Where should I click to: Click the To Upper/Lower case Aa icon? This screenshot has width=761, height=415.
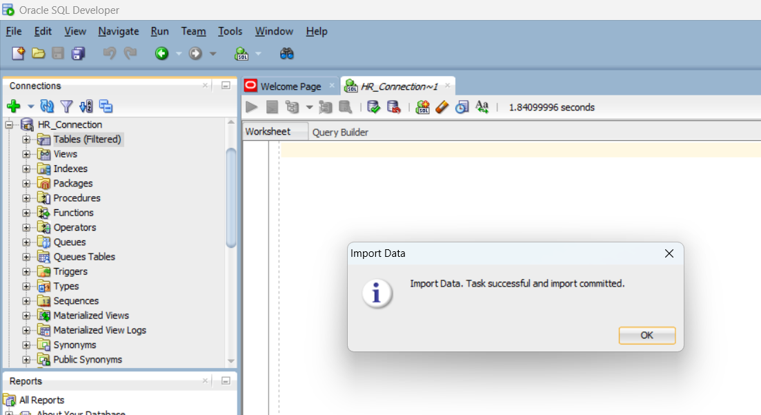tap(482, 107)
